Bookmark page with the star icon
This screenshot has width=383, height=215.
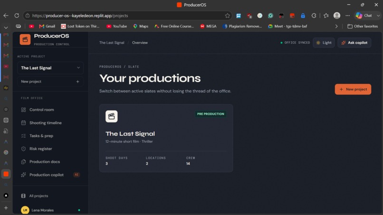(x=228, y=16)
